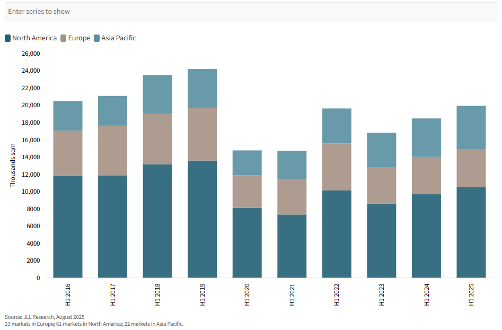Click the JLL Research source note
This screenshot has width=502, height=330.
45,317
